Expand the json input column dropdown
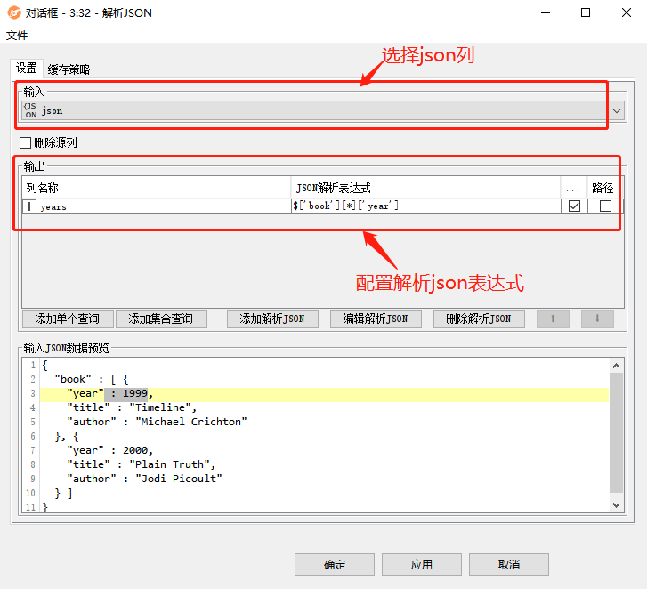The image size is (647, 589). coord(618,111)
